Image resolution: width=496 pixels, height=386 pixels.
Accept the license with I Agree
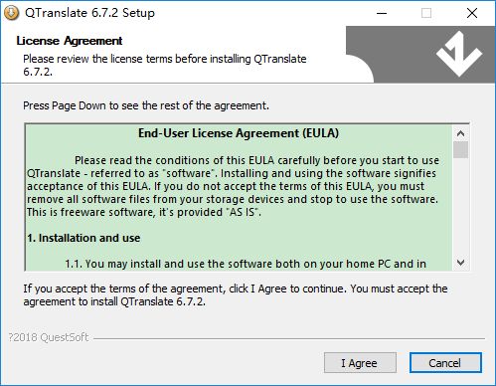point(360,363)
